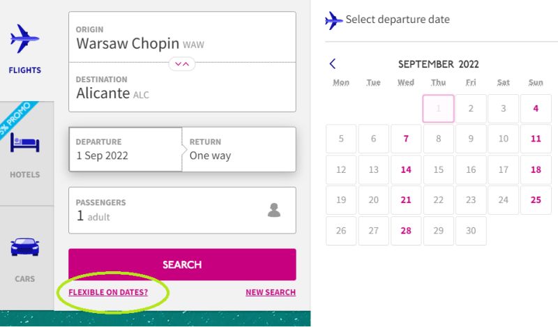Image resolution: width=558 pixels, height=327 pixels.
Task: Click airplane icon beside Select departure date
Action: click(333, 20)
